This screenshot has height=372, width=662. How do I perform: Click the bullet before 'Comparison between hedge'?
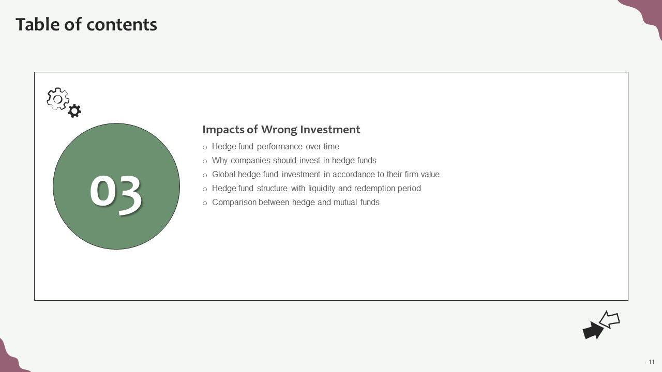(205, 203)
